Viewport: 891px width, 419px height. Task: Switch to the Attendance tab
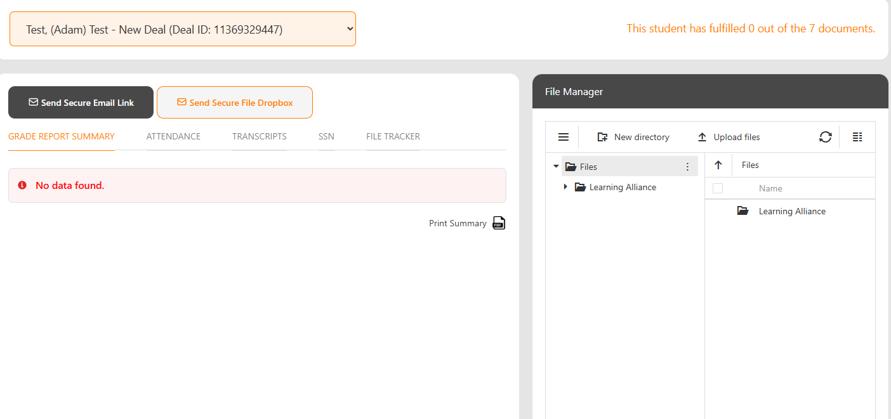pyautogui.click(x=173, y=136)
